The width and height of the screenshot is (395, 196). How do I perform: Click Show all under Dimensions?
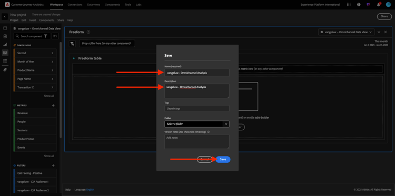pos(49,96)
